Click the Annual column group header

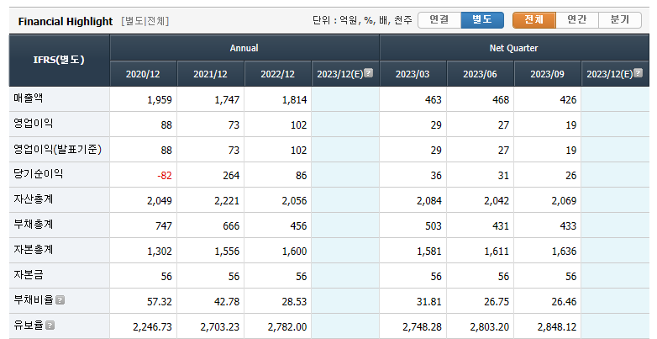[x=244, y=48]
